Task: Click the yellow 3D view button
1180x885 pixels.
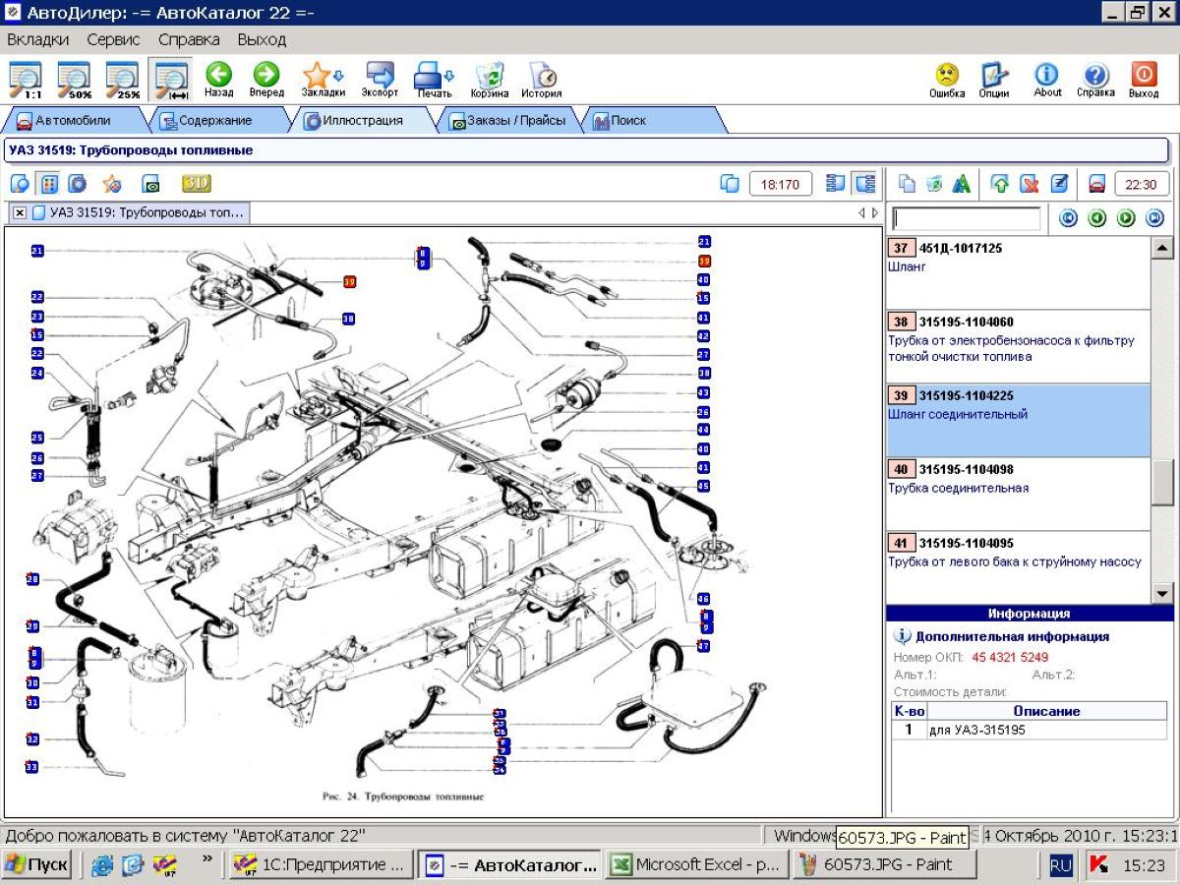Action: coord(197,184)
